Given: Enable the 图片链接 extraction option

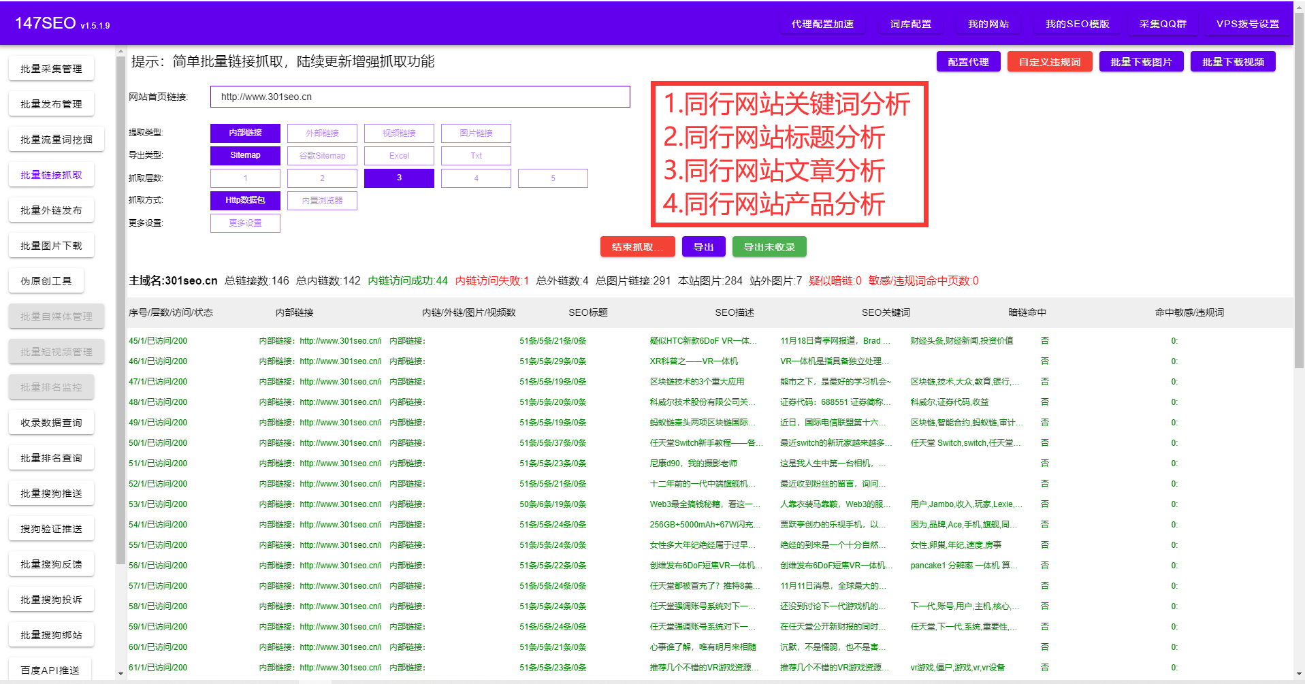Looking at the screenshot, I should coord(476,133).
